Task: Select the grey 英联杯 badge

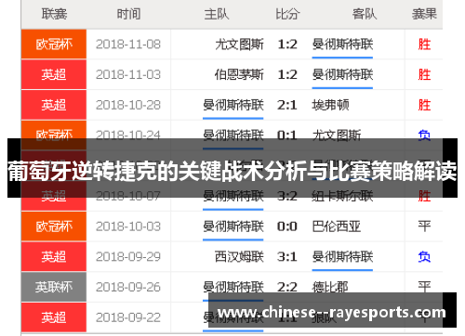Action: point(54,287)
